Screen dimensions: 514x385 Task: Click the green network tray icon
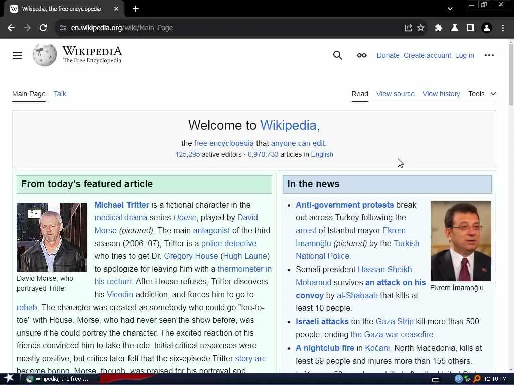(x=468, y=379)
